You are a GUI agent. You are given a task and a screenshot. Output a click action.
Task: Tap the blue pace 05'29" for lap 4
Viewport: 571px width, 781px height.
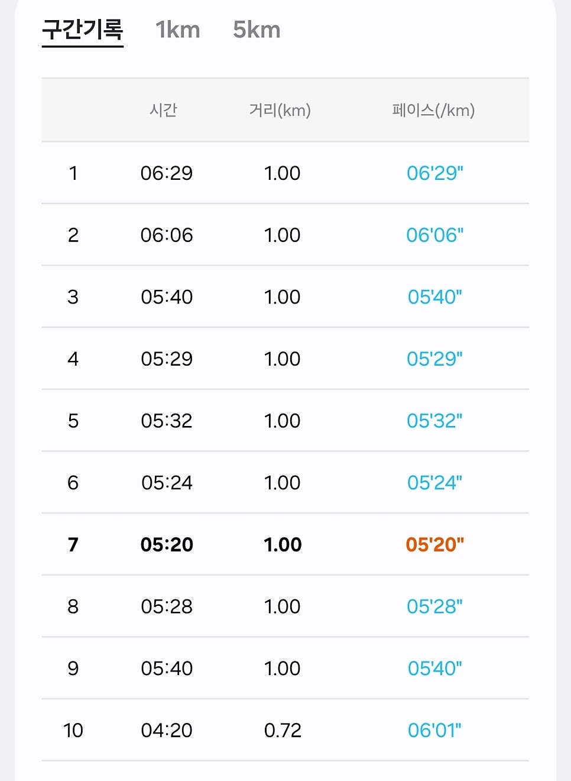[435, 359]
